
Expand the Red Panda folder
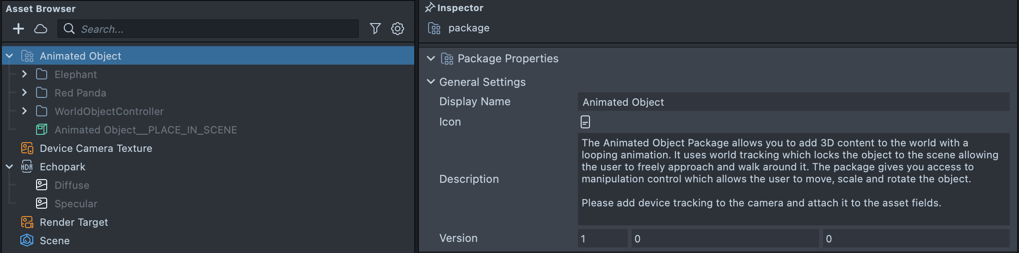coord(25,93)
